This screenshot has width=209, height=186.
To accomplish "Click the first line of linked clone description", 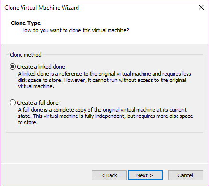I will click(104, 74).
